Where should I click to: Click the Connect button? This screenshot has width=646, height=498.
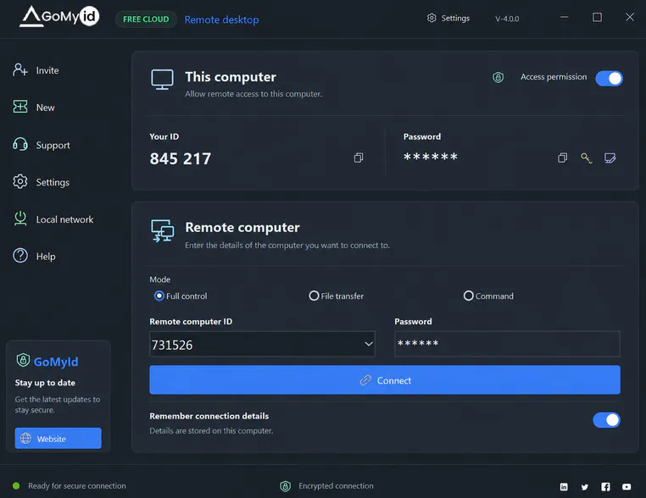click(x=385, y=380)
